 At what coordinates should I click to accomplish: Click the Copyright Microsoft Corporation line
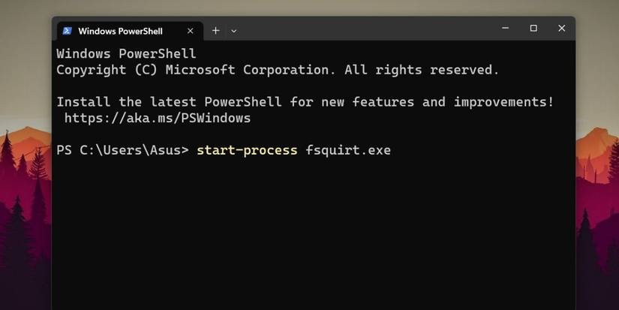278,70
